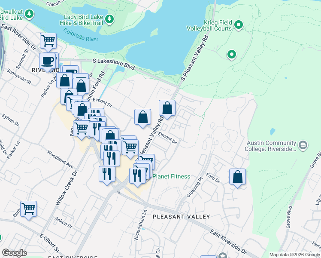Click the Grove Blvd street label
Viewport: 321px width, 258px height.
point(289,217)
